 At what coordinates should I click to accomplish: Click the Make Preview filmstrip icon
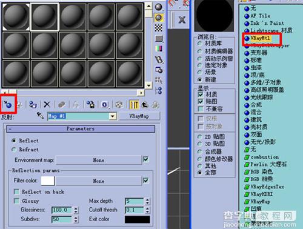coord(159,59)
